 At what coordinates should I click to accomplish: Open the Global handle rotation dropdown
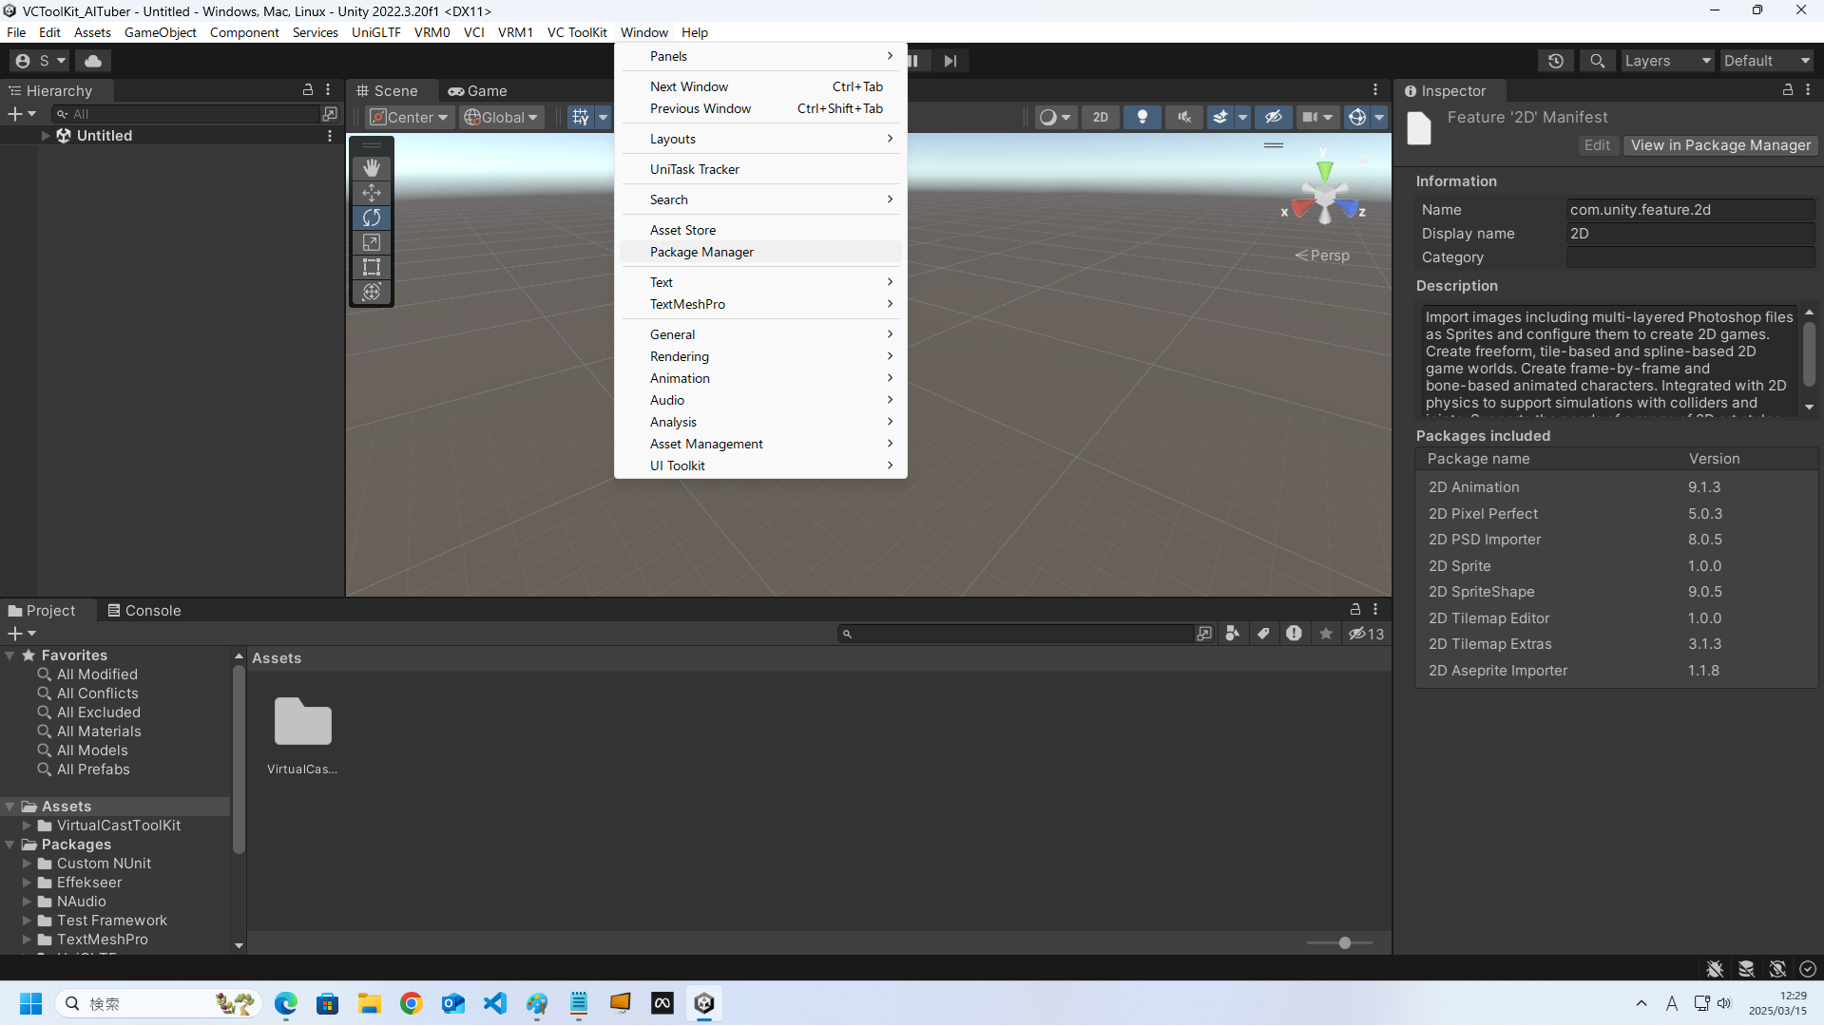coord(501,117)
